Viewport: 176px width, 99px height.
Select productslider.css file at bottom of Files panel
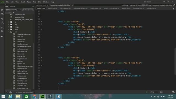tap(23, 88)
